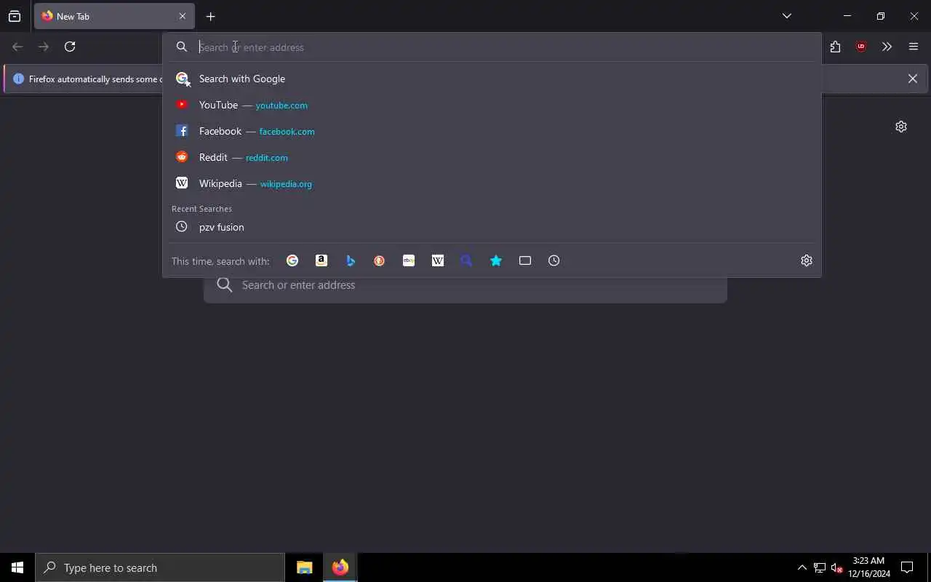Image resolution: width=931 pixels, height=582 pixels.
Task: Expand the list all tabs dropdown
Action: [x=787, y=16]
